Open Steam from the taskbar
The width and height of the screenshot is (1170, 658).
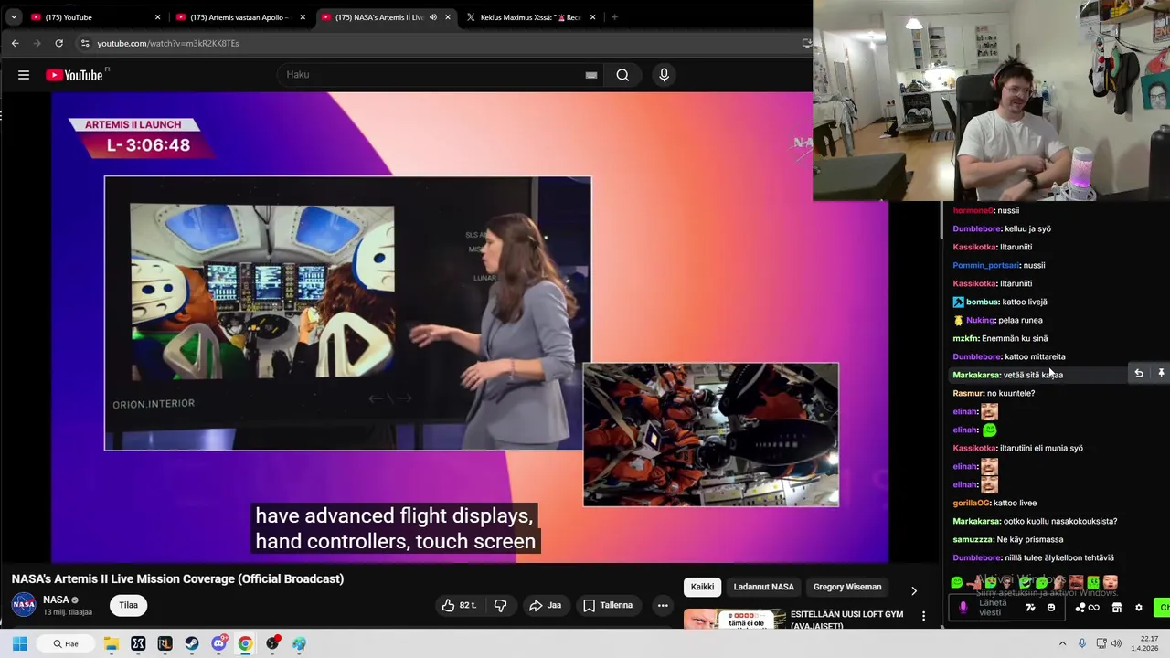coord(191,643)
